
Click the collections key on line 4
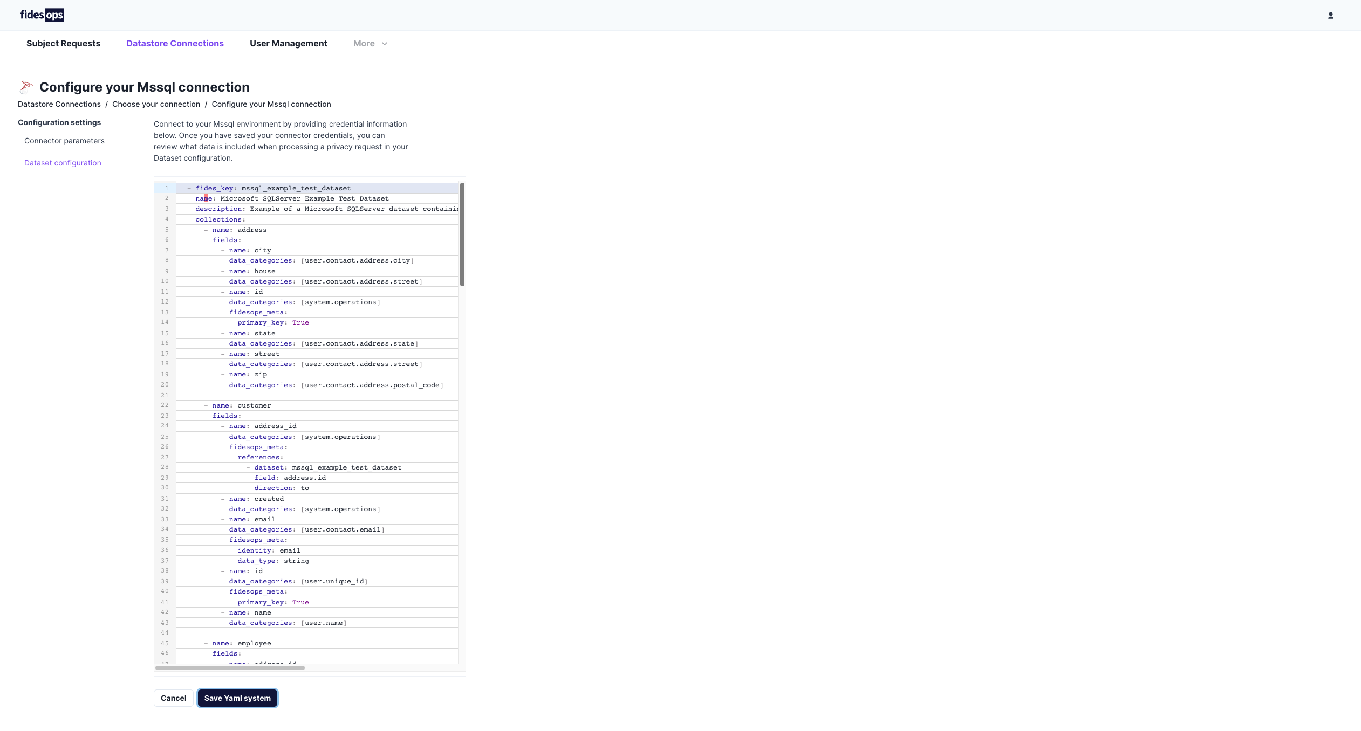pyautogui.click(x=218, y=219)
